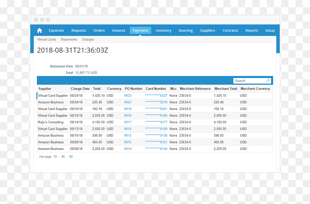Sort by Merchant Reference column header
Viewport: 310px width, 204px height.
click(x=195, y=89)
